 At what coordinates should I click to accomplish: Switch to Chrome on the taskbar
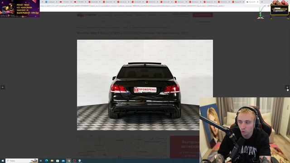(68, 161)
